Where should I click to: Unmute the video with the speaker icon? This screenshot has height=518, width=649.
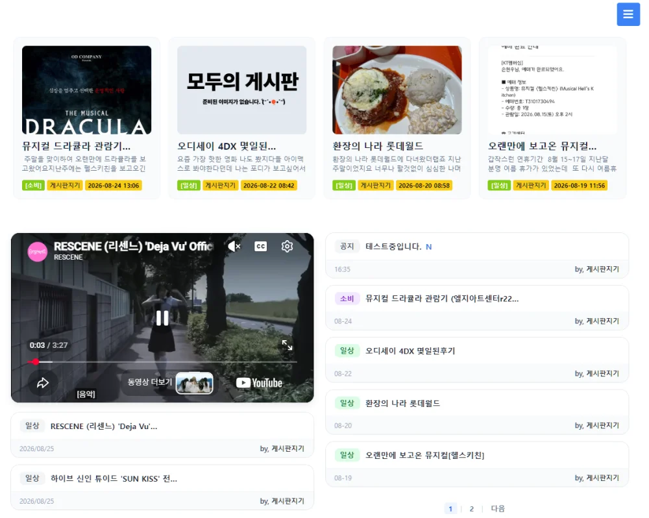(x=234, y=247)
